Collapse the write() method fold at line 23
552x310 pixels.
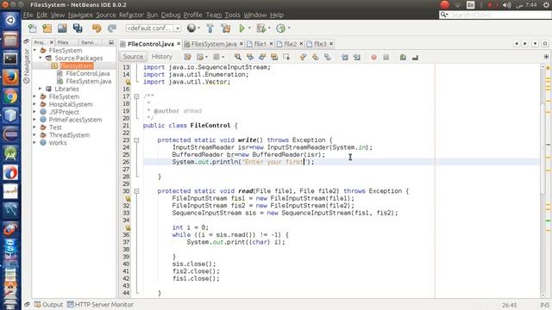click(x=136, y=139)
